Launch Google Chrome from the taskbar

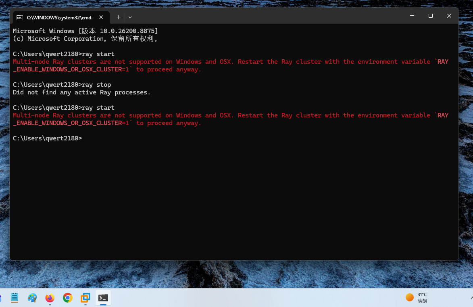(68, 298)
